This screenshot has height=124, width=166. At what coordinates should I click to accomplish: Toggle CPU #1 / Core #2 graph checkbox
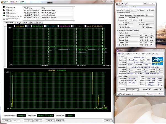coord(45,26)
